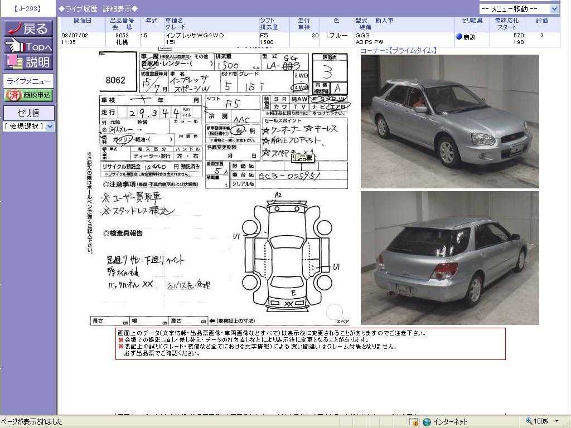
Task: Click the zoom 100% control
Action: point(541,421)
